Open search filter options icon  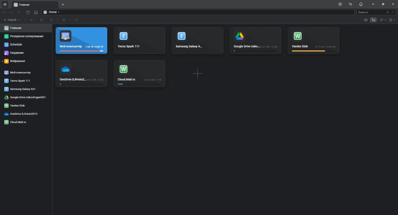[388, 12]
